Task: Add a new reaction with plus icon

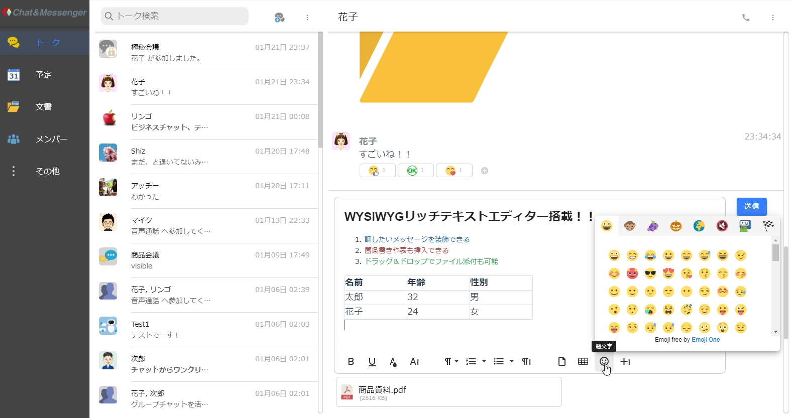Action: [485, 171]
